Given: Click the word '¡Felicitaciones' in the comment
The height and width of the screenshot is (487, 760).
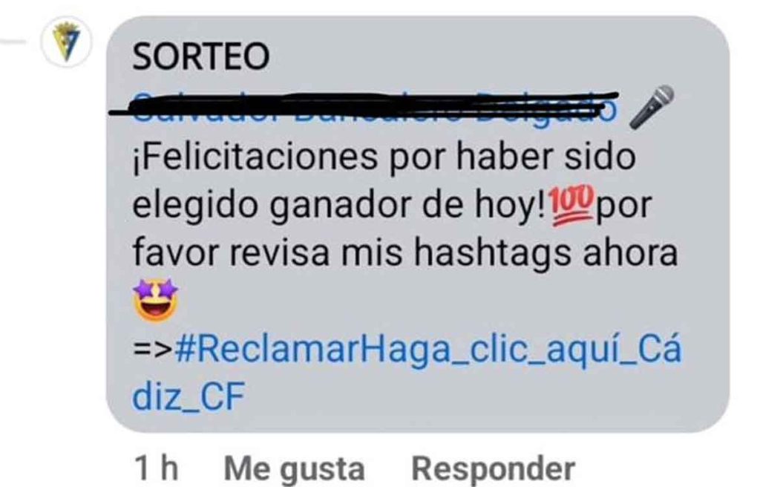Looking at the screenshot, I should pos(255,157).
